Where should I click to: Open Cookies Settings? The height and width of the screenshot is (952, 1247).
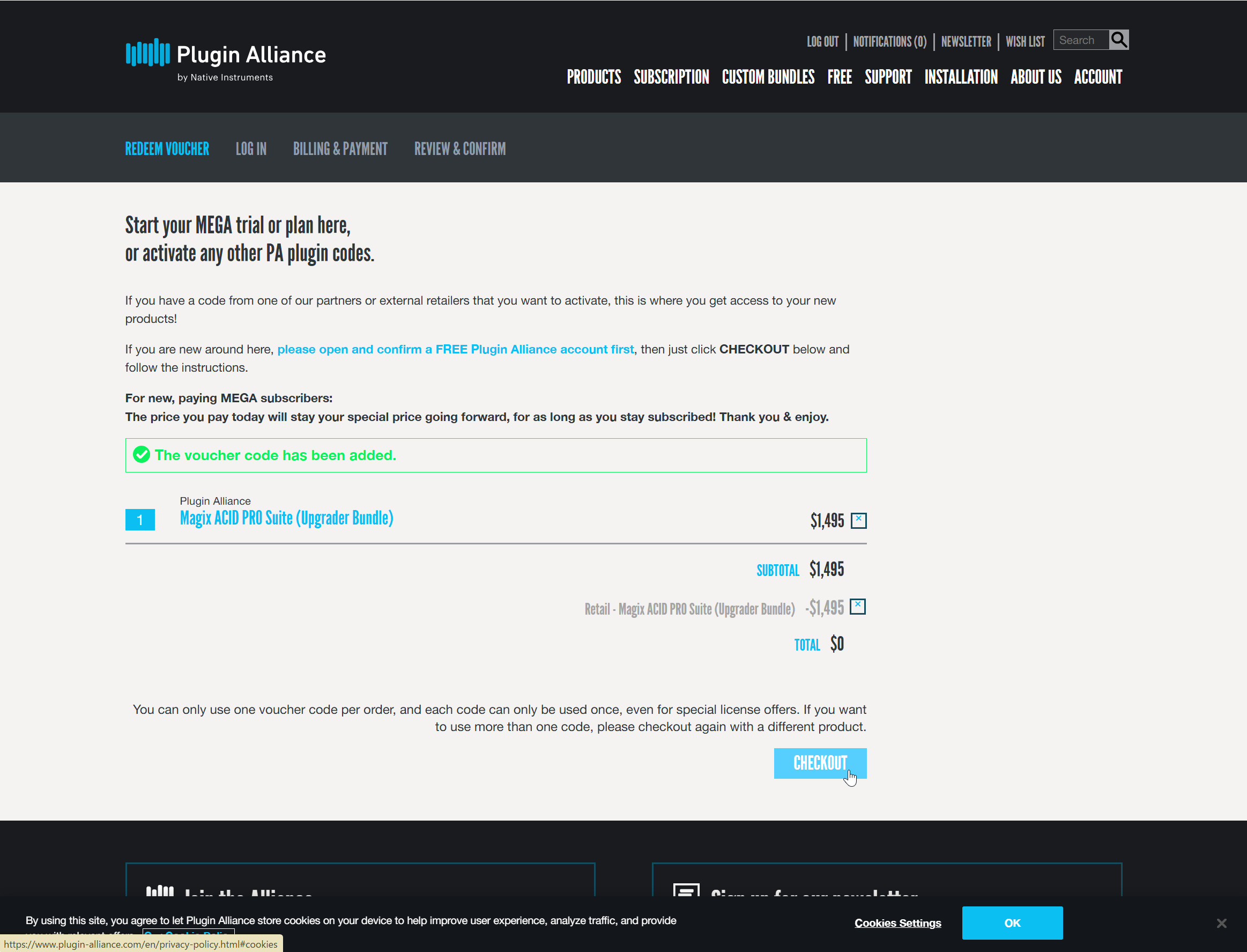tap(897, 923)
